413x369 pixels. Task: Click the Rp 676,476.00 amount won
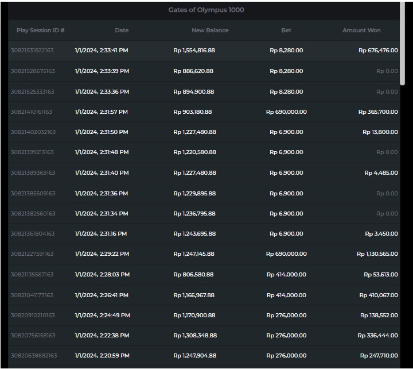[x=378, y=51]
